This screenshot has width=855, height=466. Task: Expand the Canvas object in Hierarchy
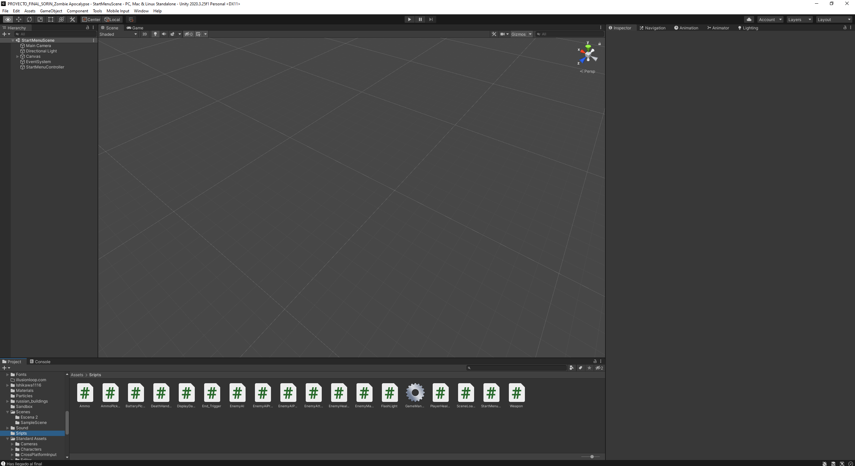[17, 56]
